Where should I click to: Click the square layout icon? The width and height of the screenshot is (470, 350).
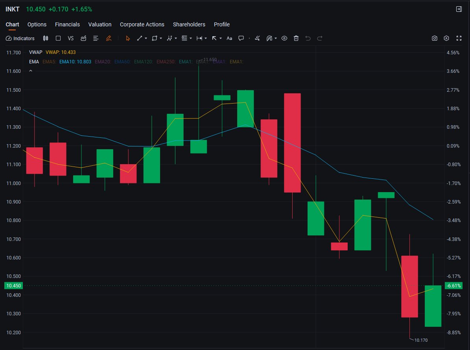(x=58, y=38)
